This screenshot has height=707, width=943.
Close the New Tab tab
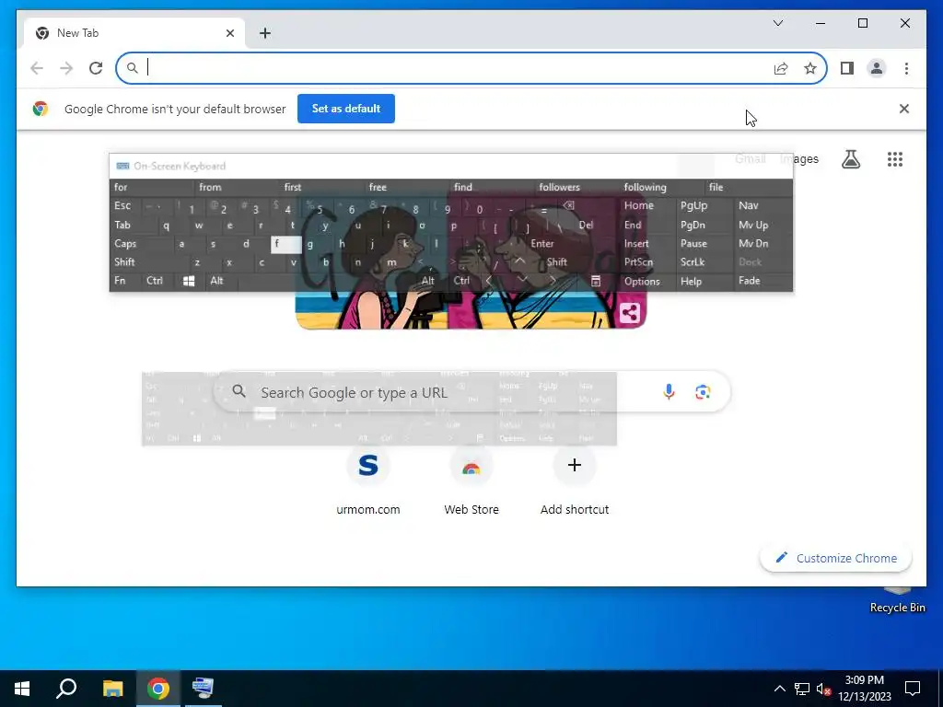(x=229, y=33)
